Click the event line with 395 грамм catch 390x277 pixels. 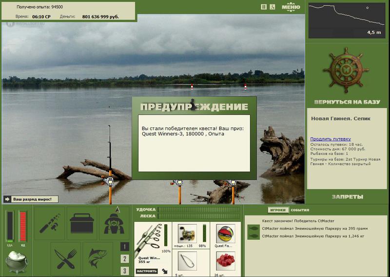[314, 228]
